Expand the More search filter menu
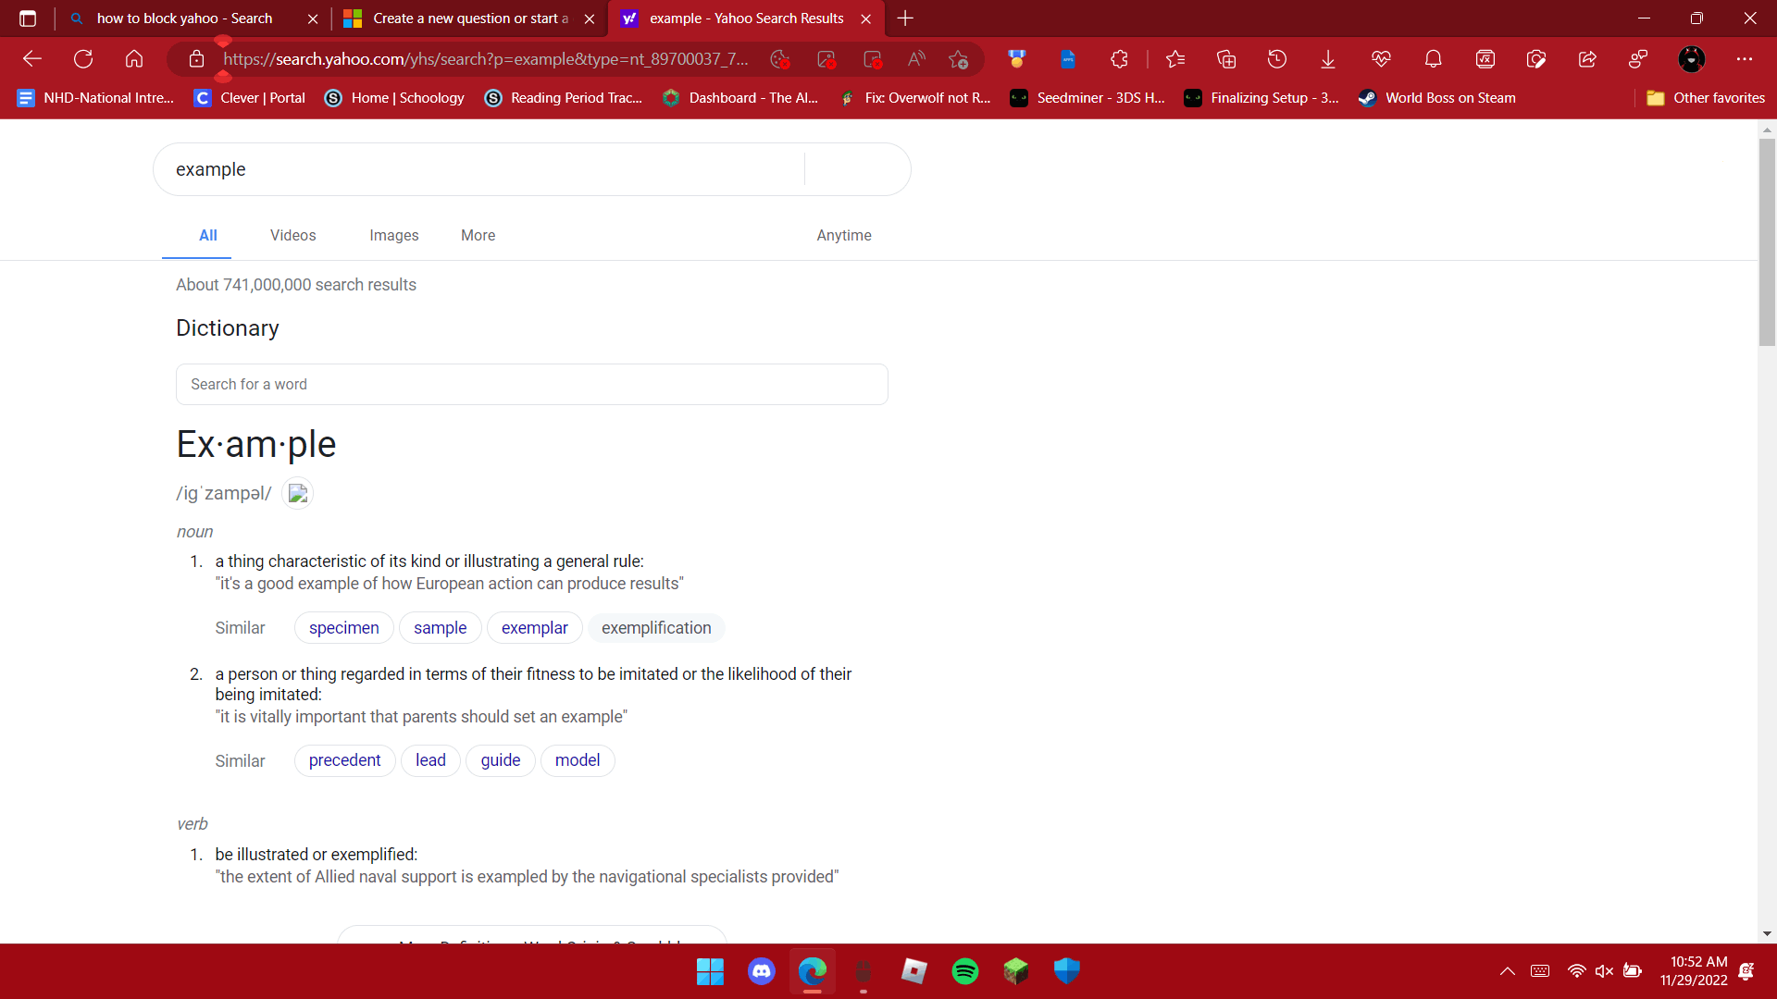This screenshot has height=999, width=1777. [478, 235]
